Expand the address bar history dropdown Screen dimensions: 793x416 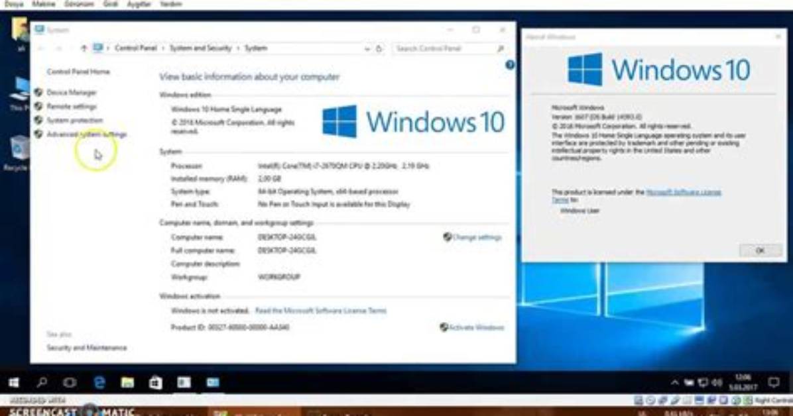[367, 49]
